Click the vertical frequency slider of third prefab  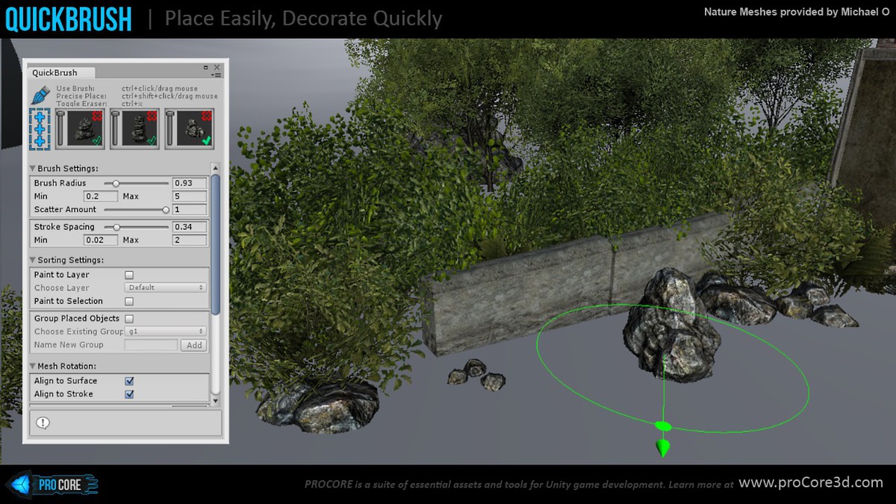tap(169, 128)
